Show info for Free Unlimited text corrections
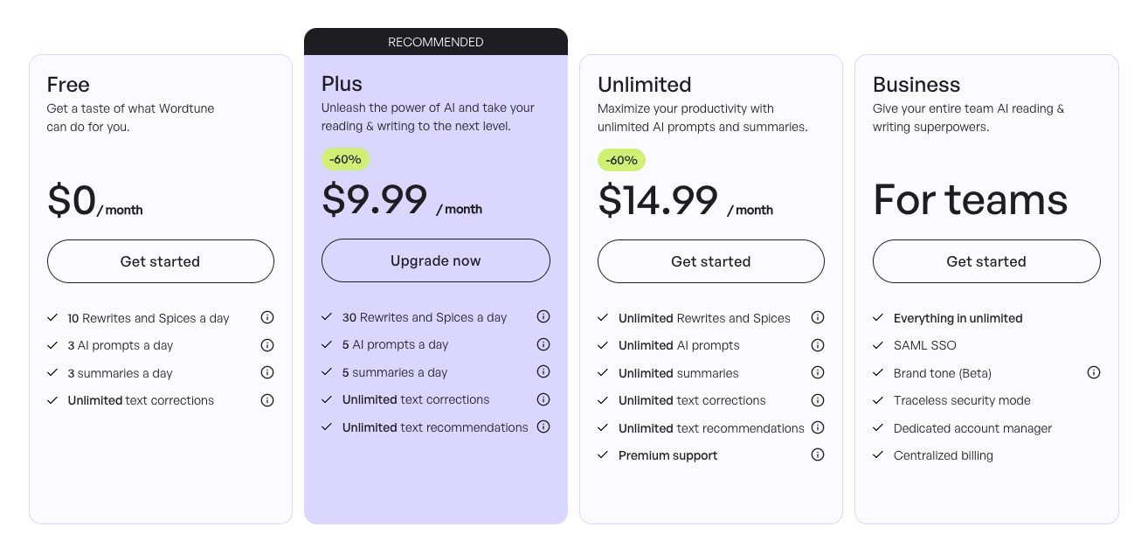Screen dimensions: 1148x548 [x=267, y=400]
